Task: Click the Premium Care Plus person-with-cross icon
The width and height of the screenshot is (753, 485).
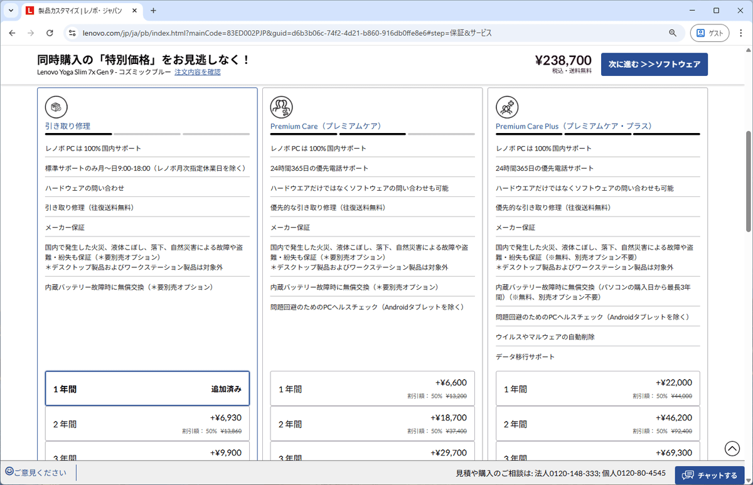Action: [507, 107]
